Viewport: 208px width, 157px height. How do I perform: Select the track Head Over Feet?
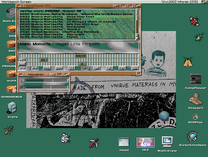[77, 16]
